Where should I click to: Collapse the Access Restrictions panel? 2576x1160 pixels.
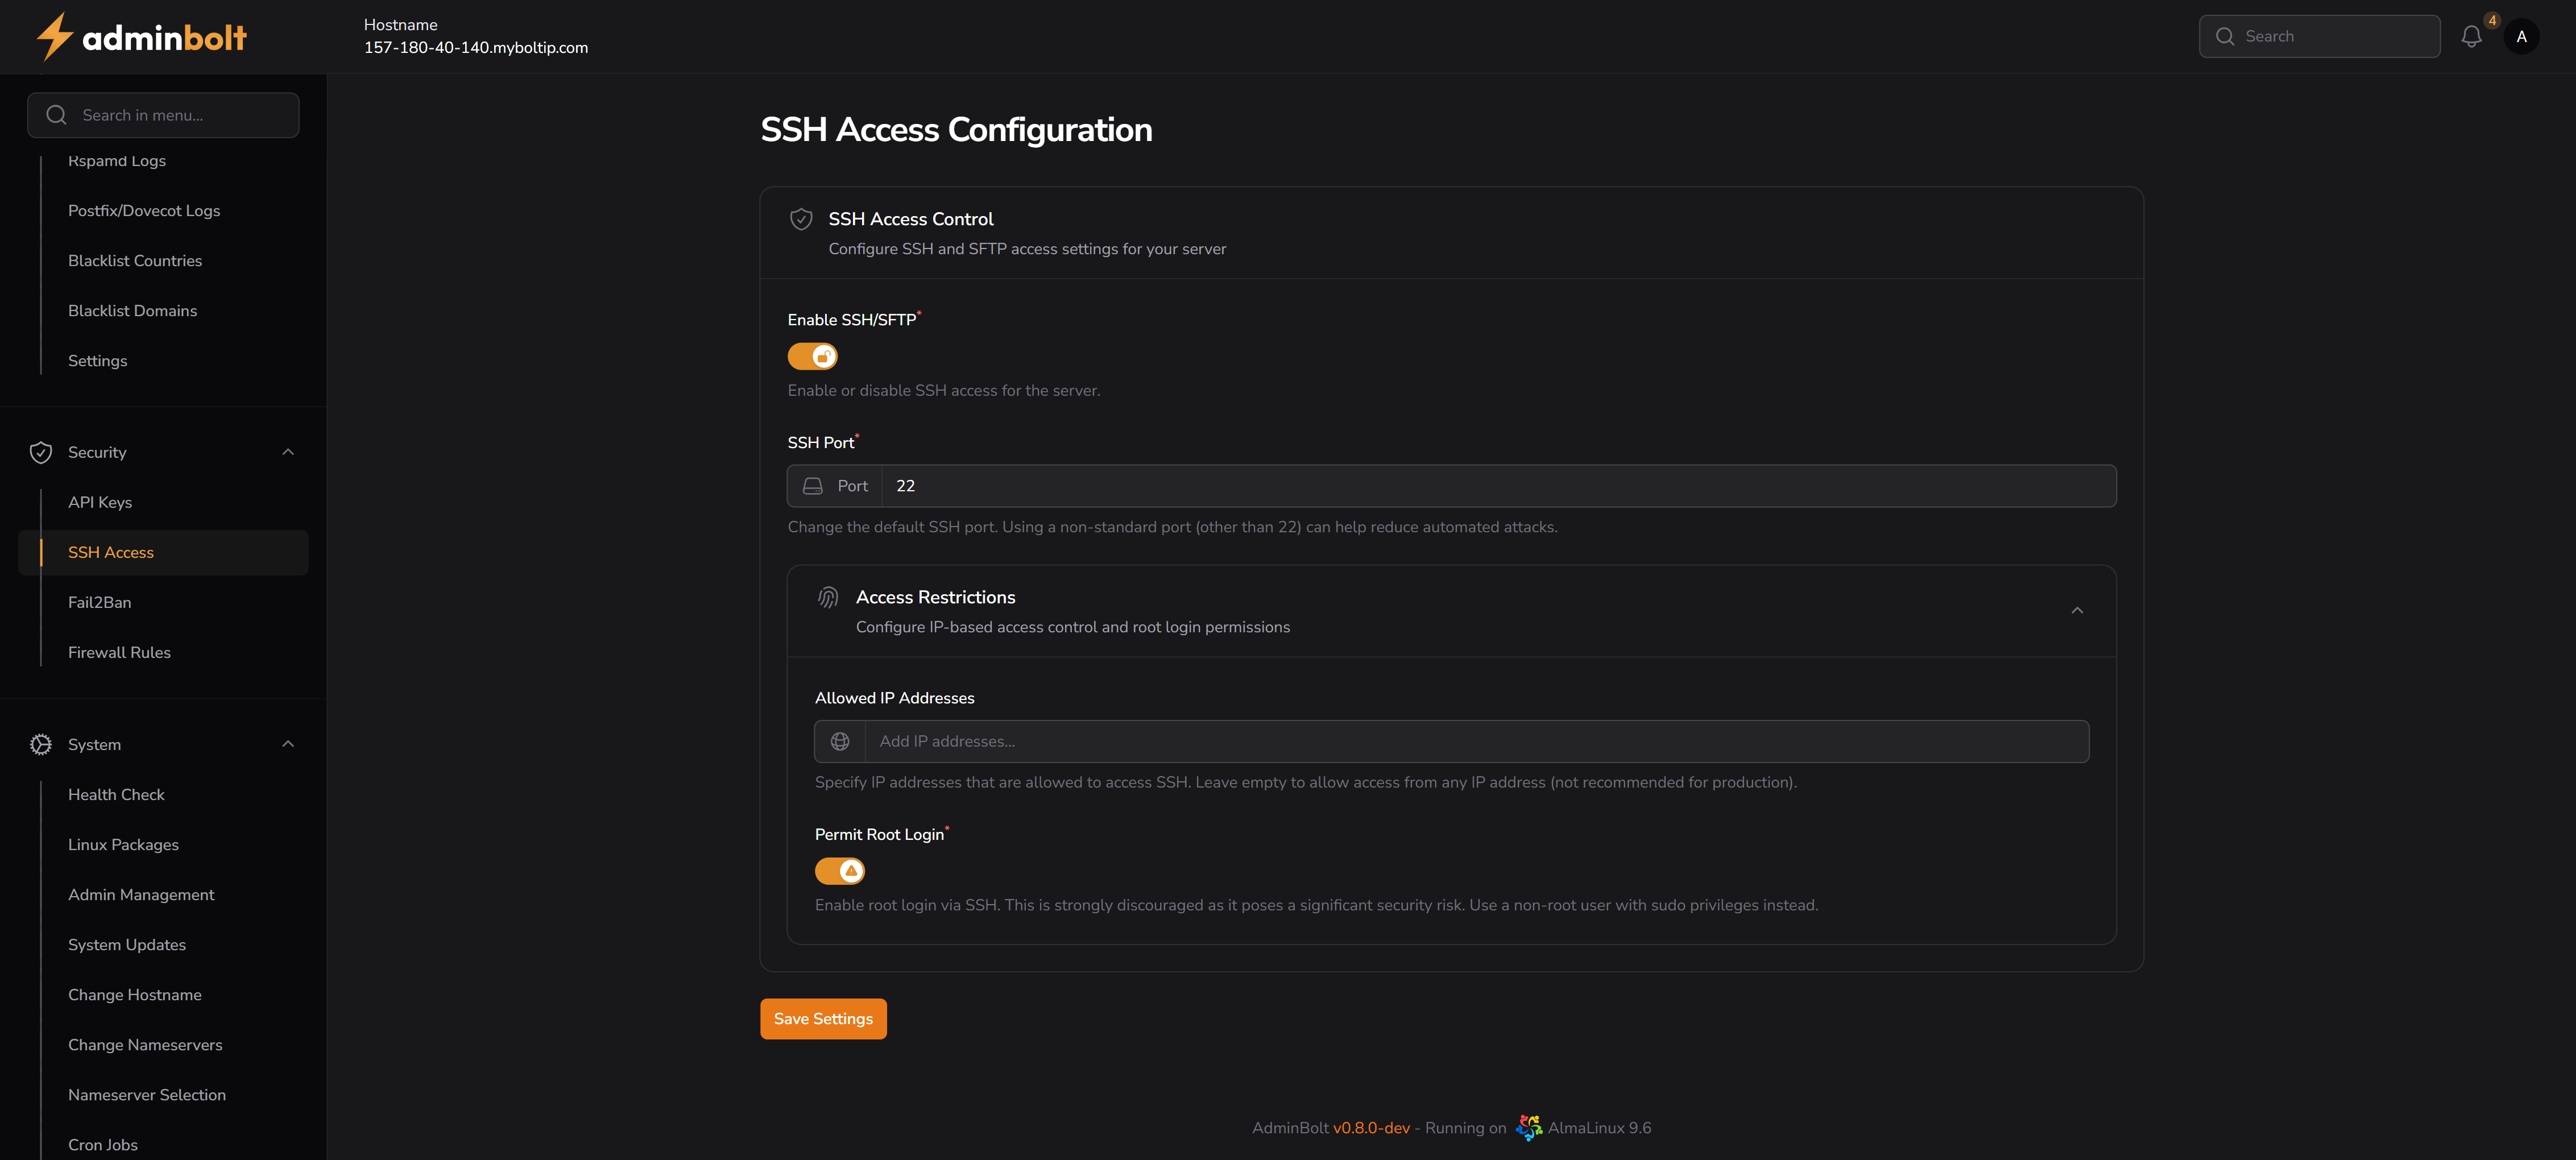coord(2077,610)
